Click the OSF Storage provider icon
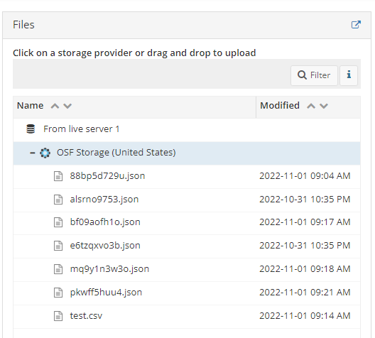This screenshot has height=338, width=375. (x=45, y=153)
